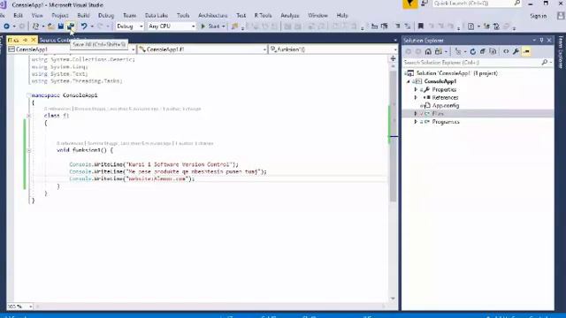Click the editor split window handle
This screenshot has height=318, width=566.
(393, 58)
